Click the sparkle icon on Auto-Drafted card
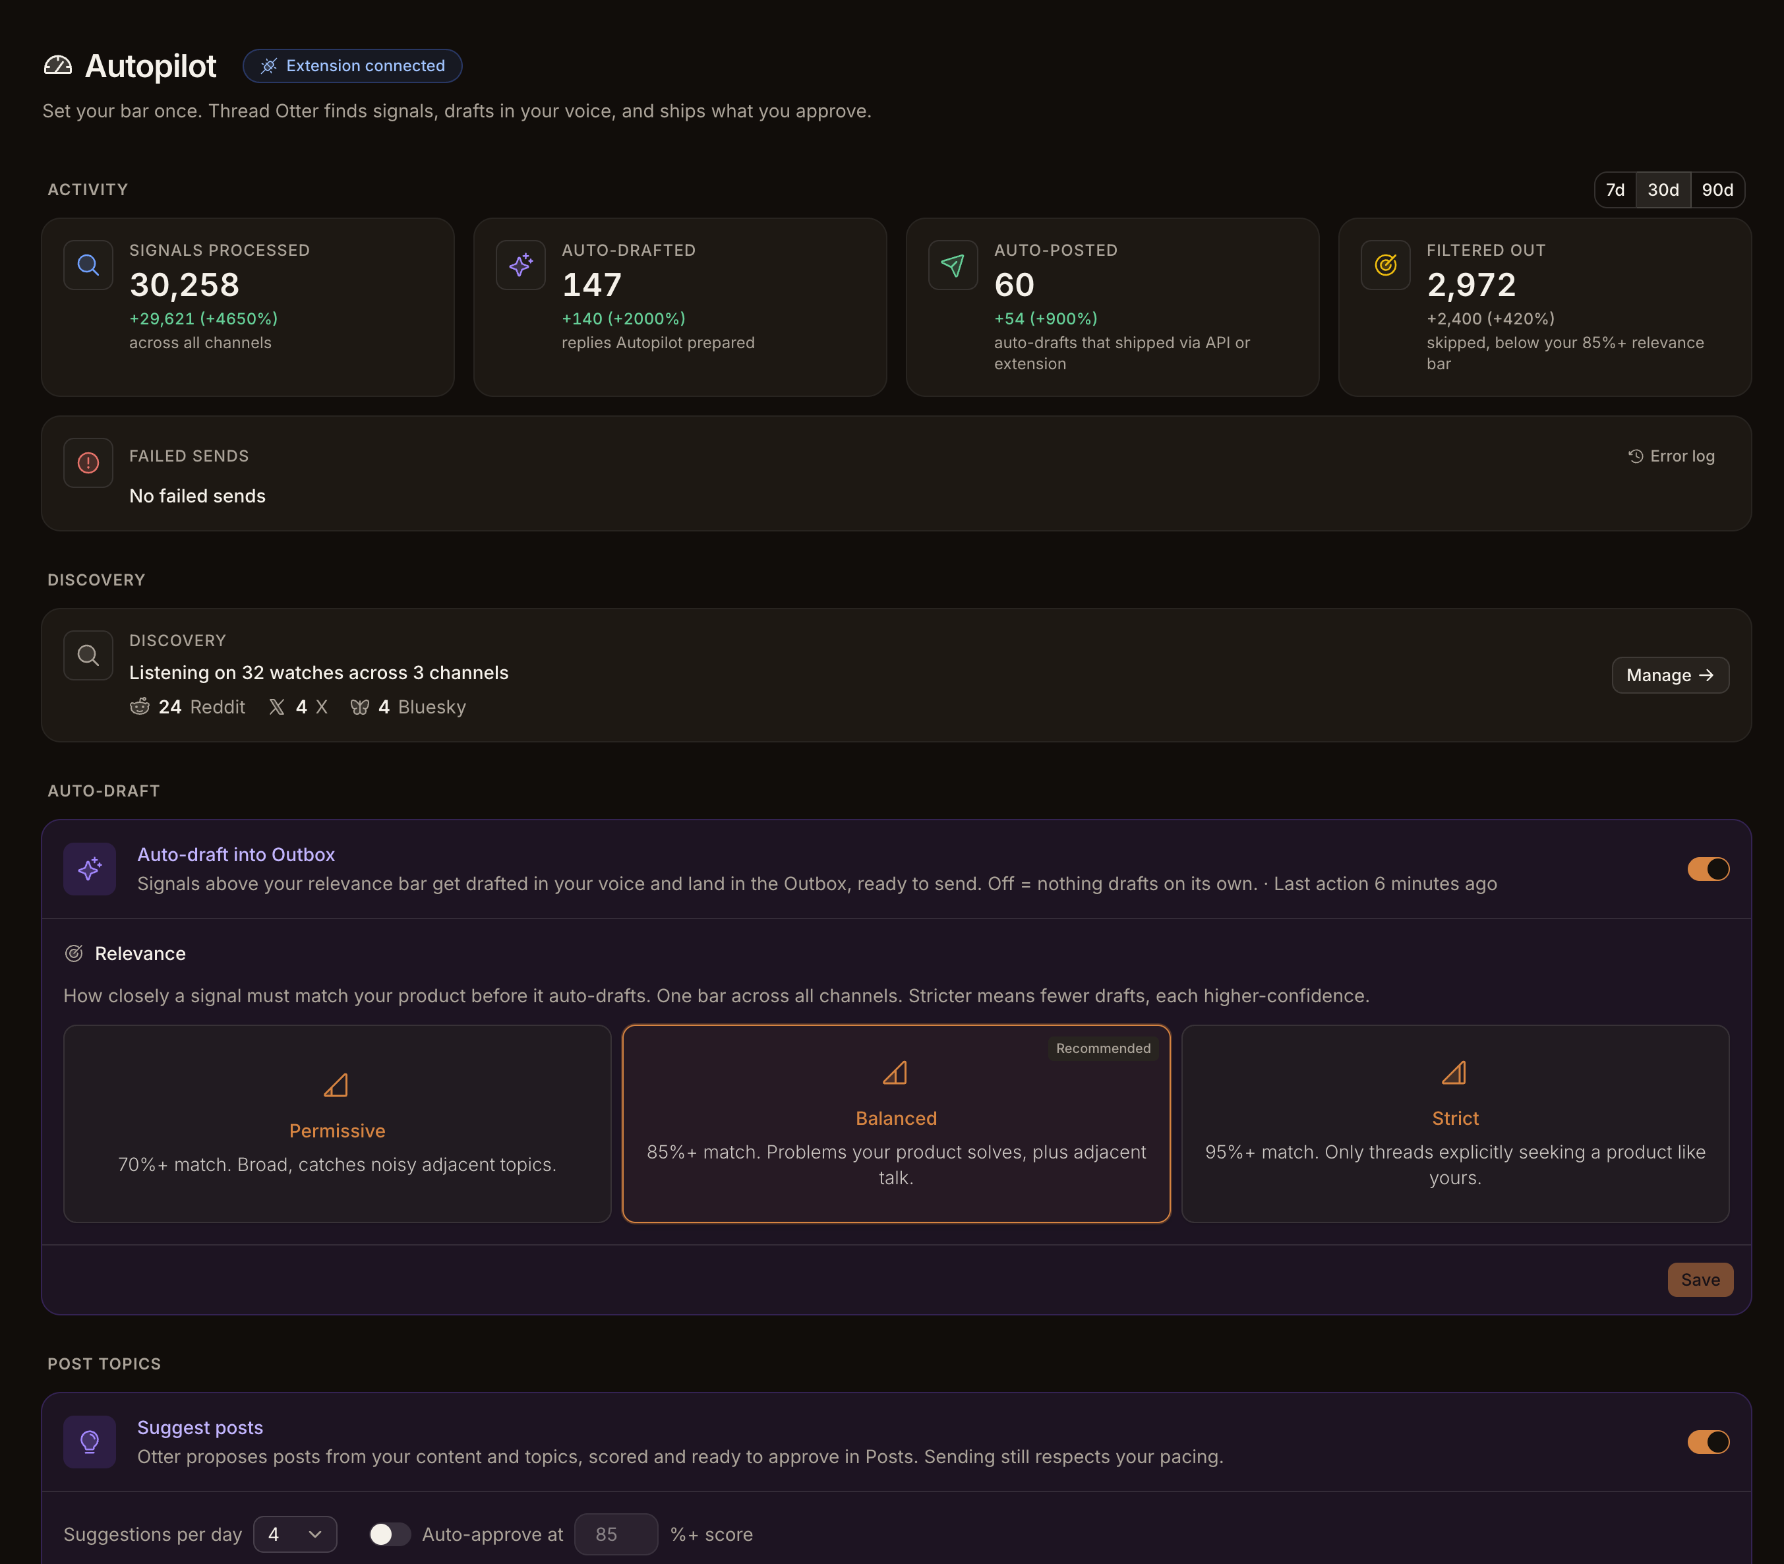 pos(521,264)
